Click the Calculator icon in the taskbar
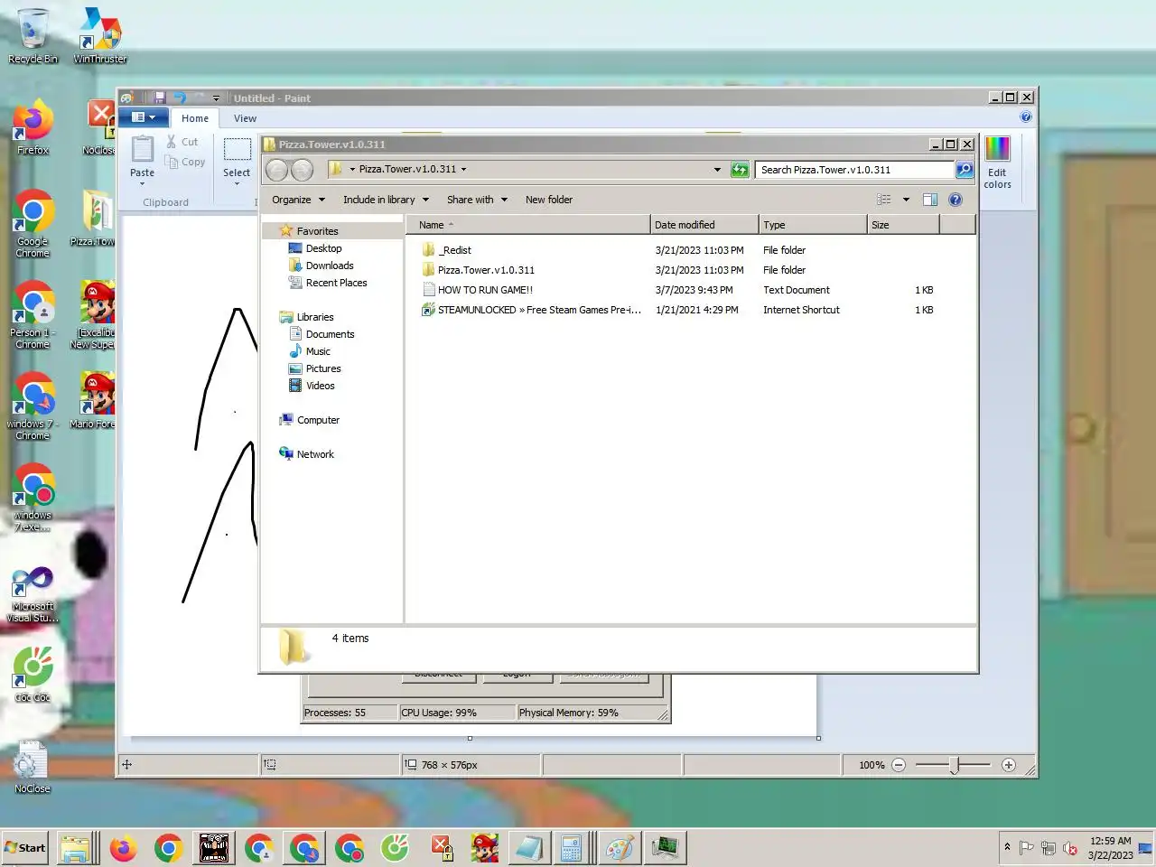 [x=571, y=848]
